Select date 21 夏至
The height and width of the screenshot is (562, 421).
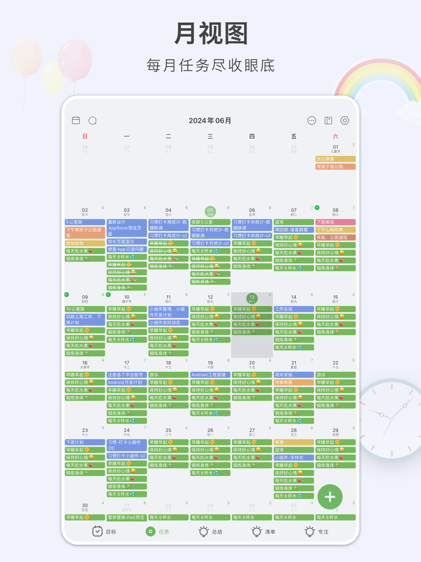click(294, 364)
